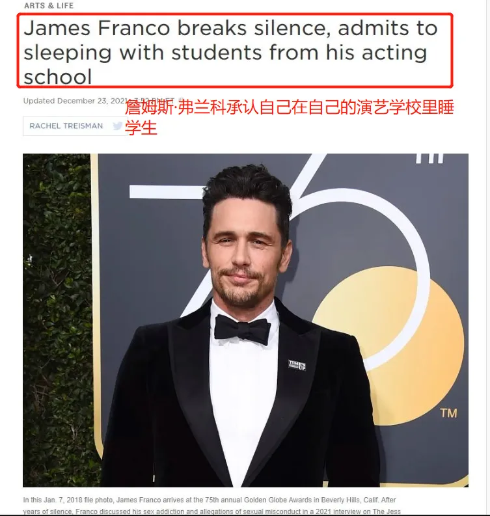Screen dimensions: 490x516
Task: Click the green hedge at the photo's left
Action: coord(57,319)
